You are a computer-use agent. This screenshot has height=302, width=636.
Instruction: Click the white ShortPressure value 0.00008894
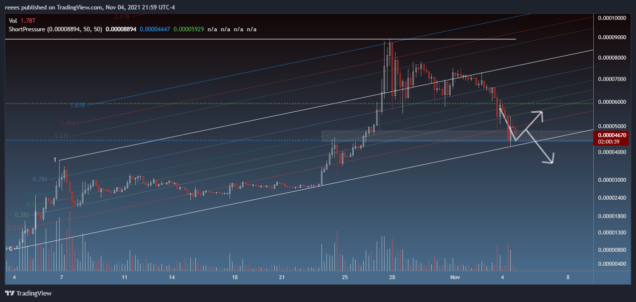[121, 29]
